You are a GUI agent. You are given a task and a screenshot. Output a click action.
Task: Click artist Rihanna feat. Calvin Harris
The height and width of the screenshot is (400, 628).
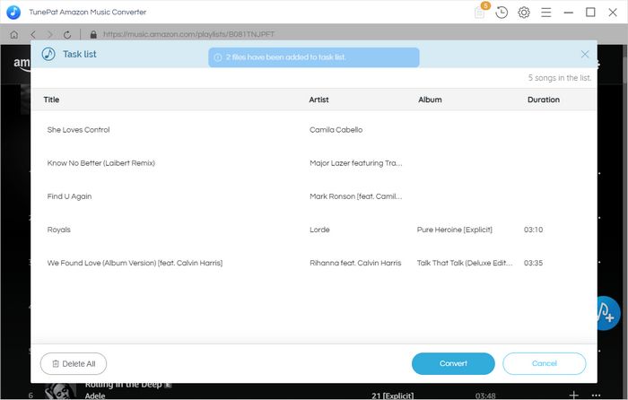point(355,263)
